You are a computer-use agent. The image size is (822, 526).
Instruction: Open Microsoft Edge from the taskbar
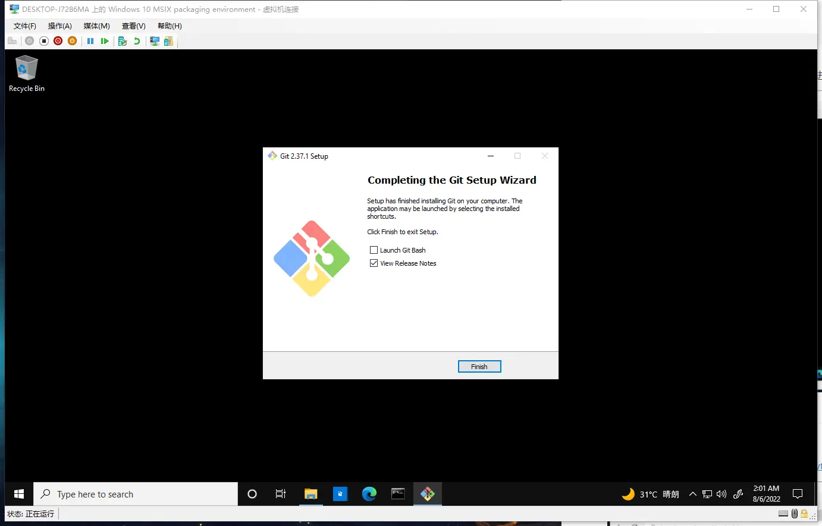(369, 494)
